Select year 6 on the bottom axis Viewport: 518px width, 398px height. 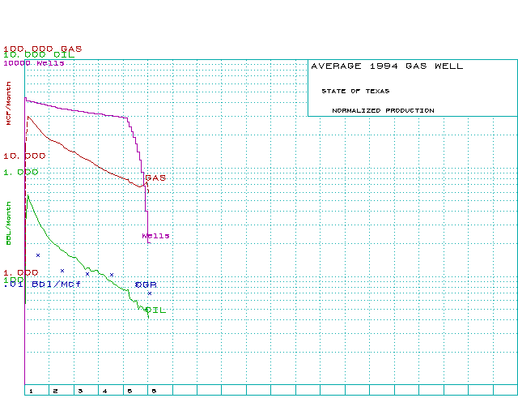(154, 391)
